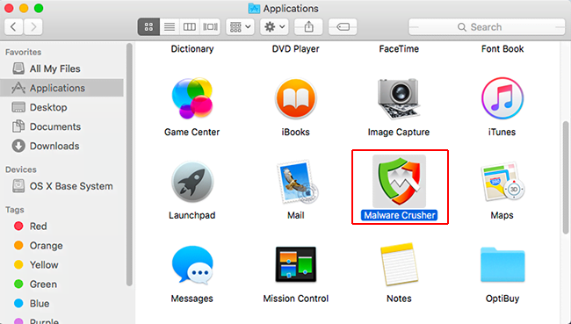The image size is (571, 324).
Task: Click the Malware Crusher name label
Action: pos(400,215)
